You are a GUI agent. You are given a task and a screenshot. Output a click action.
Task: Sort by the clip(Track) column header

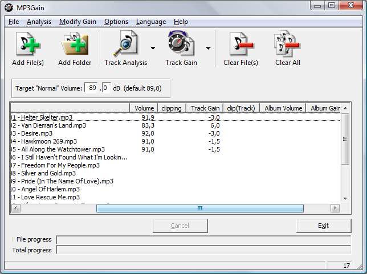pos(241,108)
